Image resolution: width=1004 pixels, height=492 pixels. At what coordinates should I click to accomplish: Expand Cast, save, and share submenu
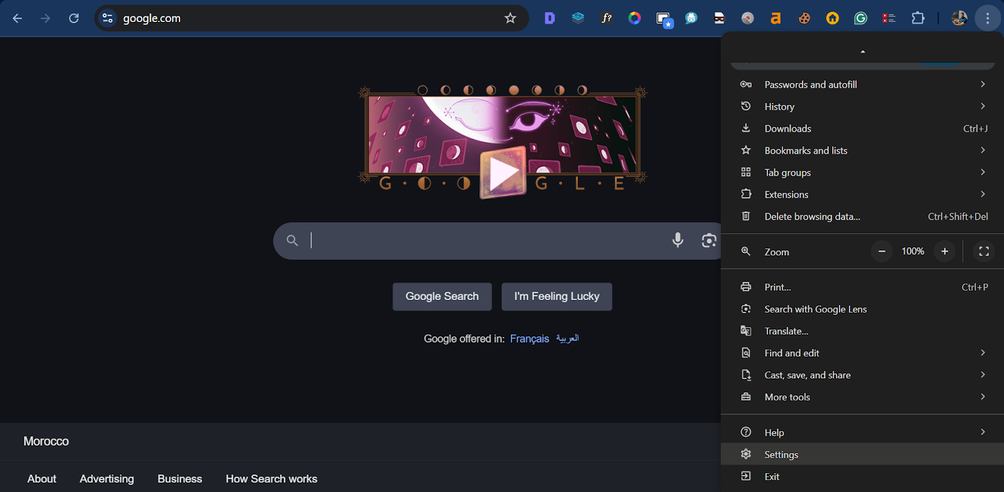(862, 375)
